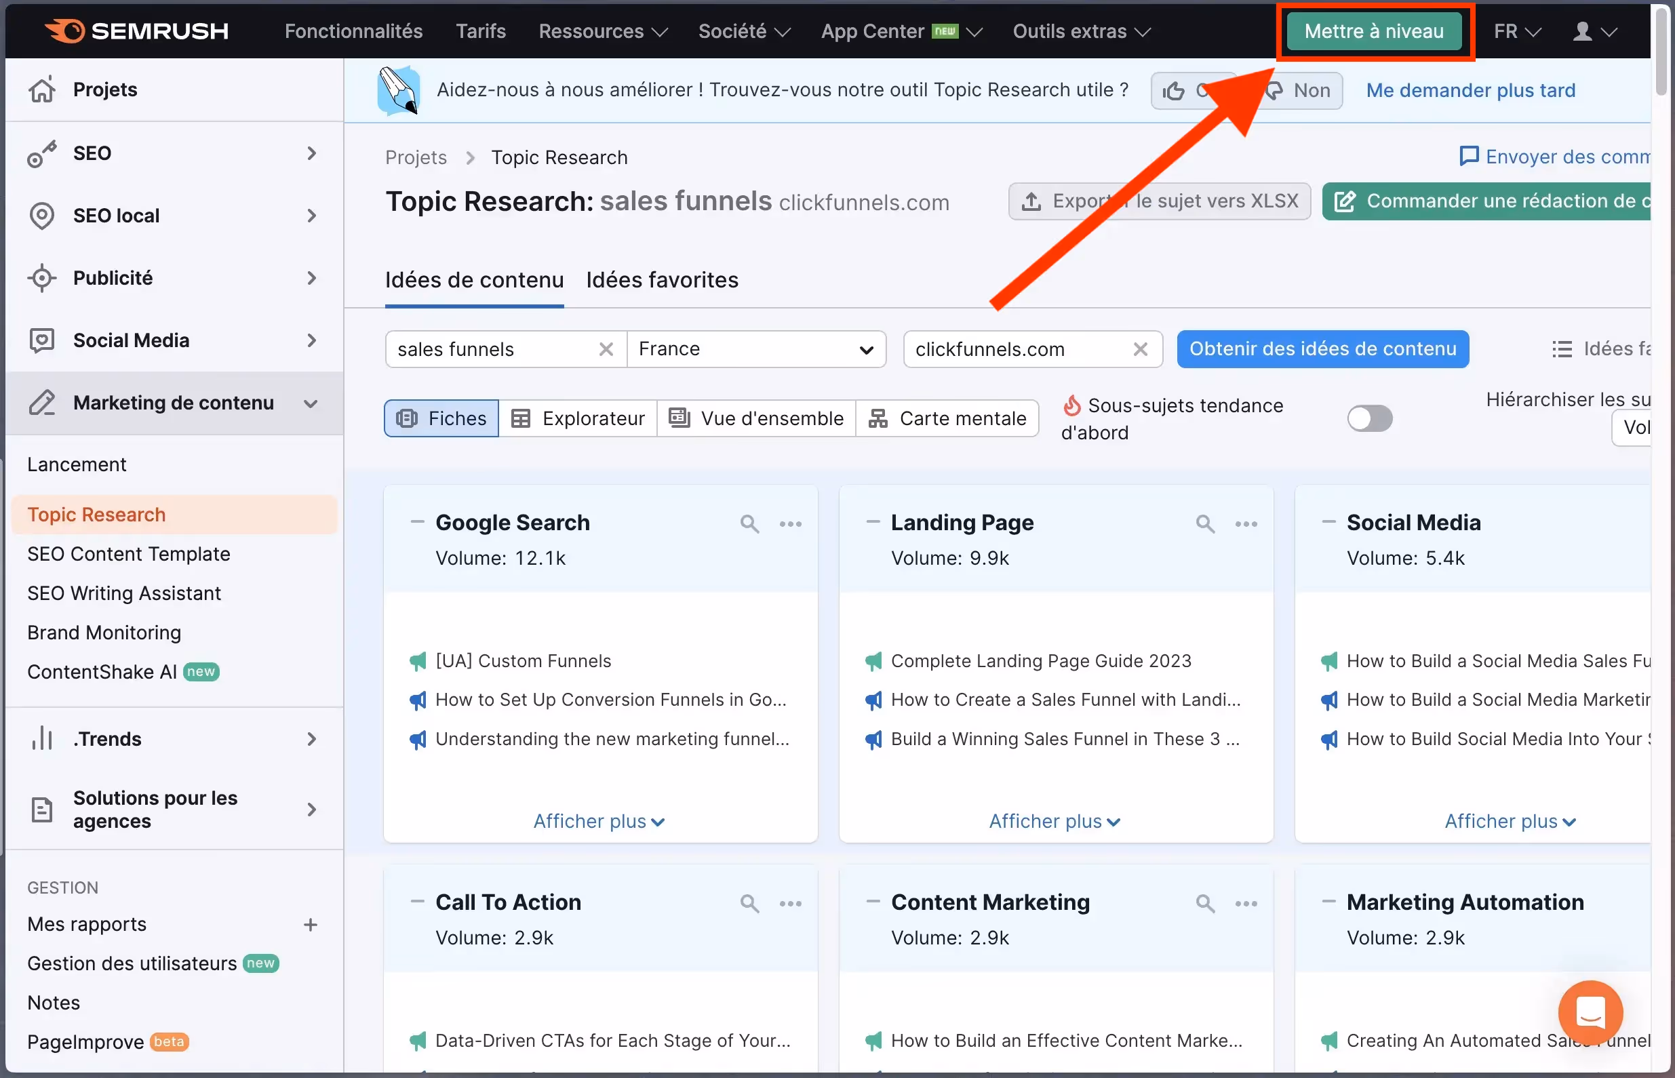This screenshot has width=1675, height=1078.
Task: Switch to Vue d'ensemble view
Action: [756, 418]
